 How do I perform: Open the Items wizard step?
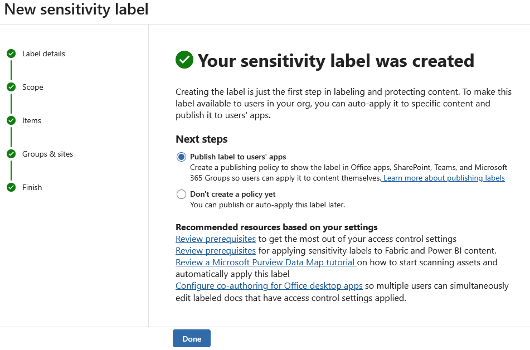point(32,120)
